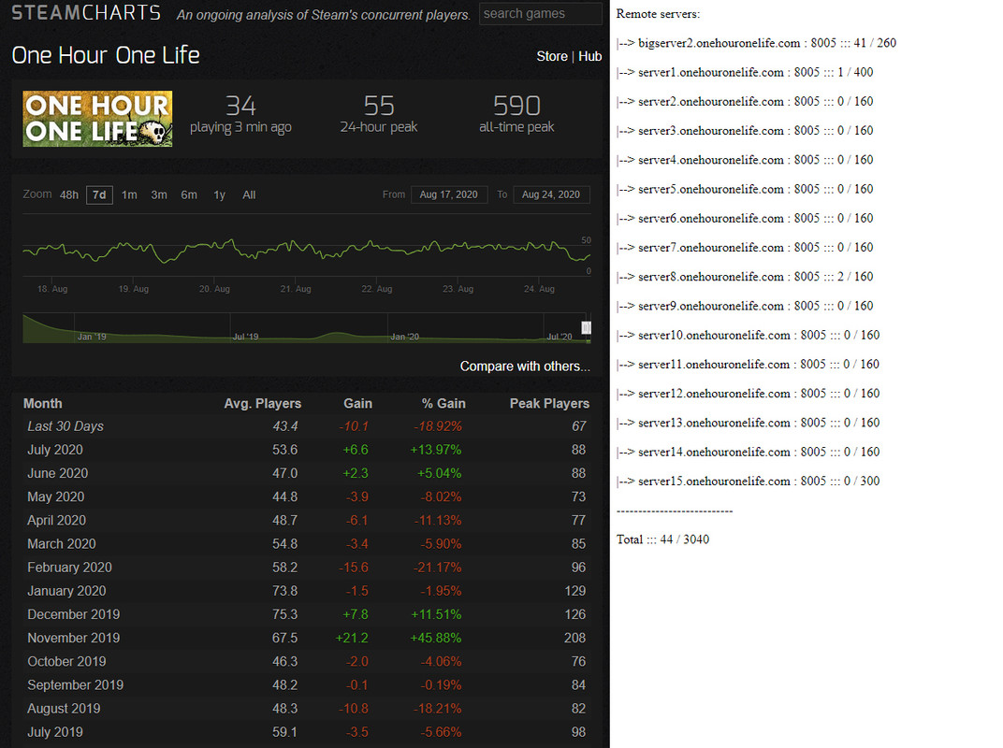Open the Store link
This screenshot has height=748, width=1003.
tap(552, 56)
